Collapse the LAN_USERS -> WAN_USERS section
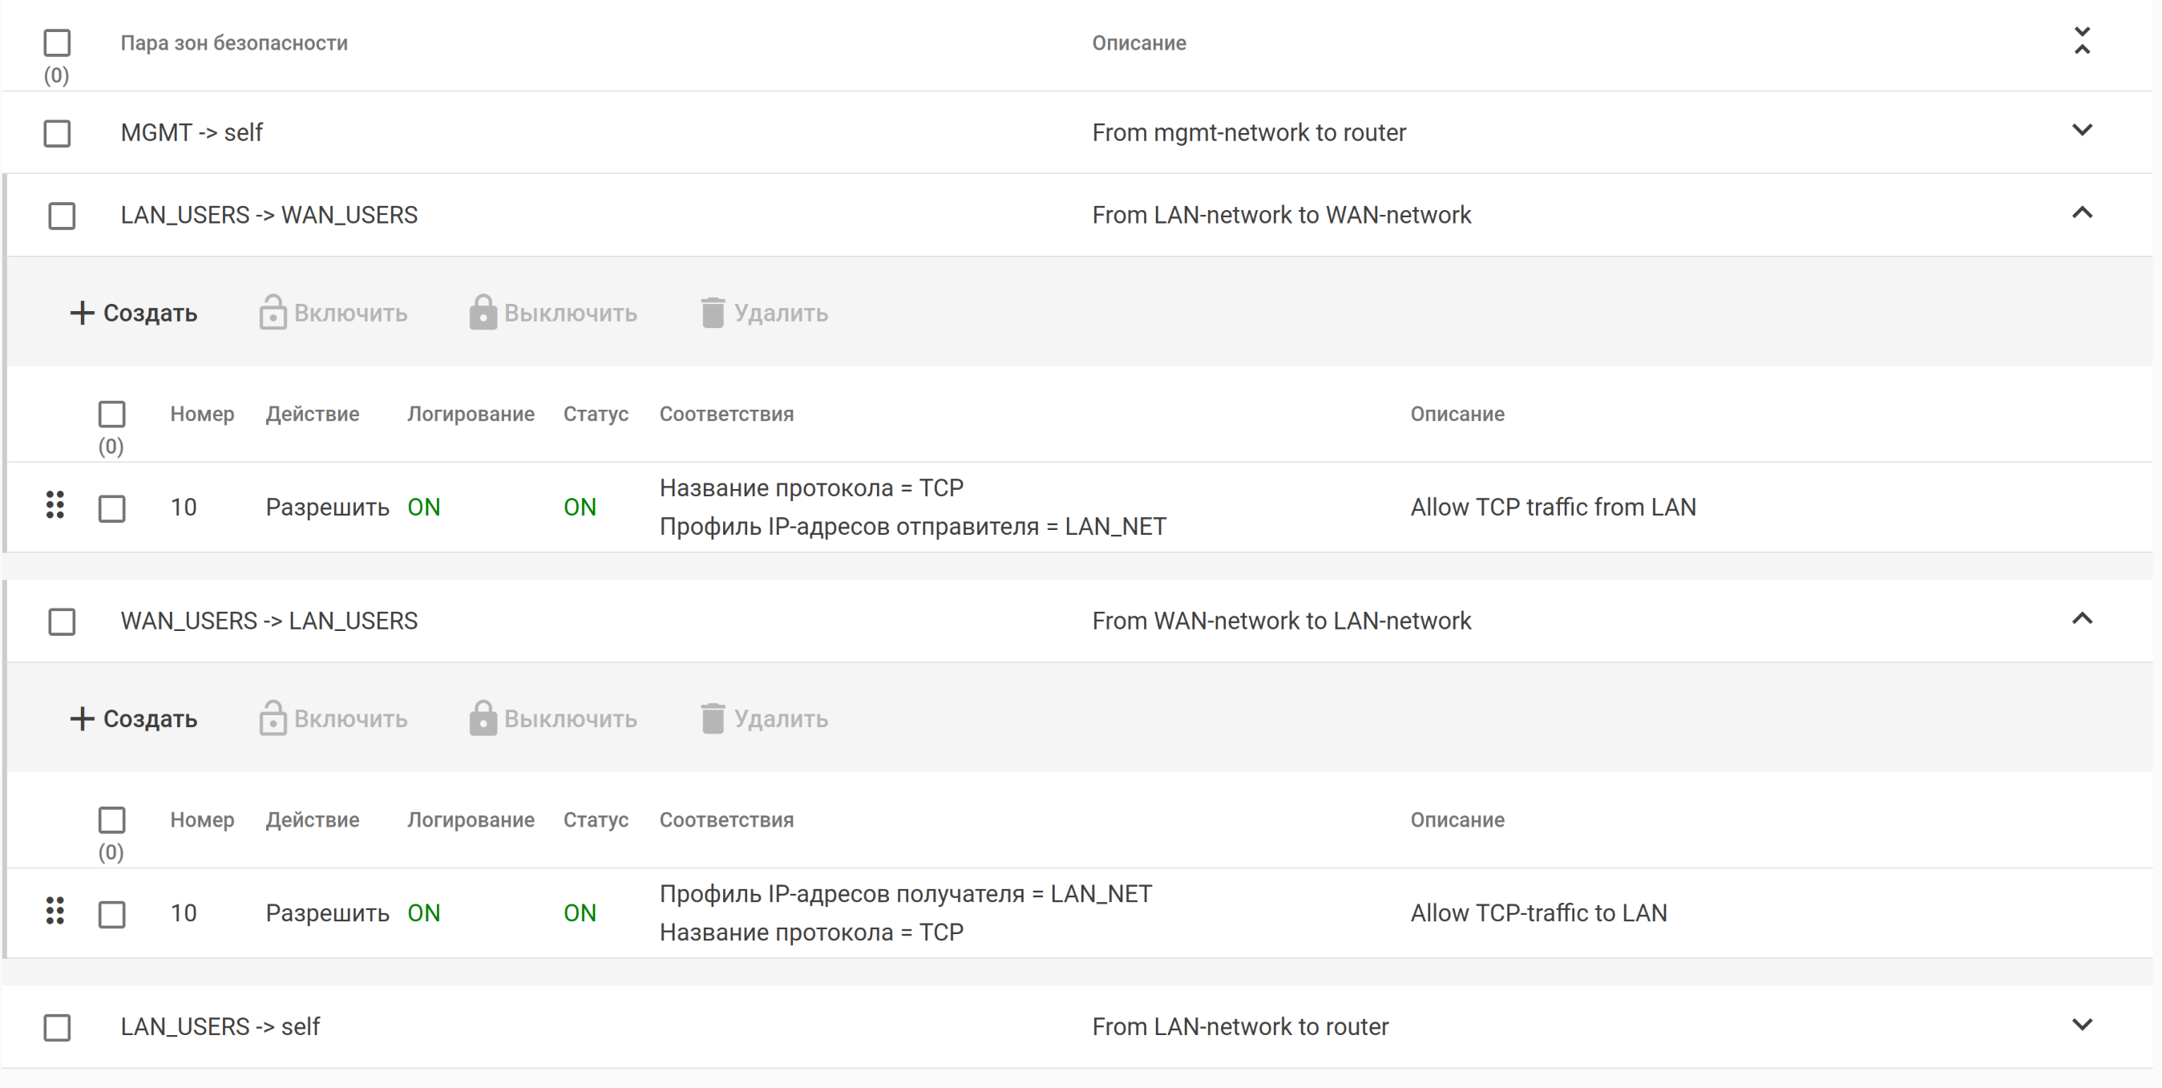This screenshot has height=1088, width=2162. click(x=2081, y=213)
